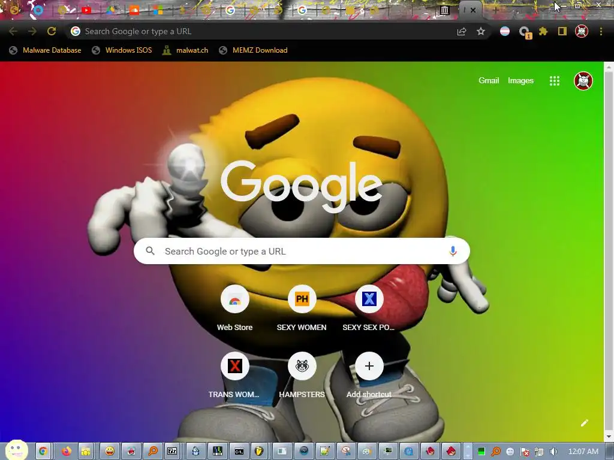
Task: Switch to the Microsoft logo tab
Action: coord(158,11)
